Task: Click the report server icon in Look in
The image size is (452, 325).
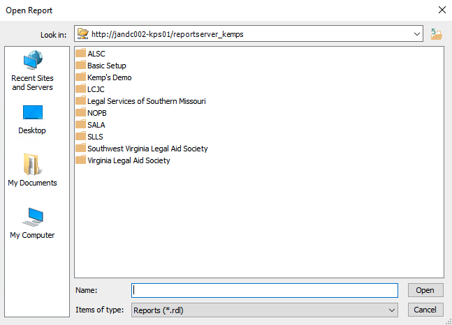Action: coord(83,34)
